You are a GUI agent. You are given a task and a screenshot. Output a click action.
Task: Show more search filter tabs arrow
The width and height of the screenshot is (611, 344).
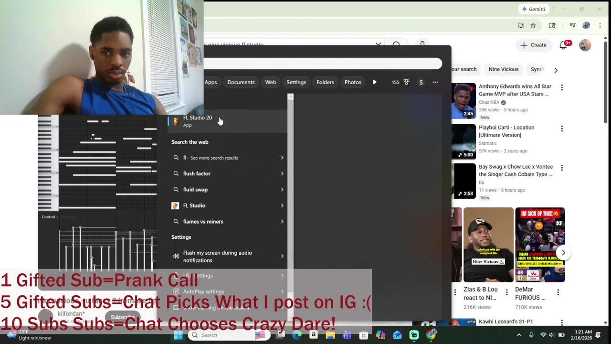tap(374, 82)
